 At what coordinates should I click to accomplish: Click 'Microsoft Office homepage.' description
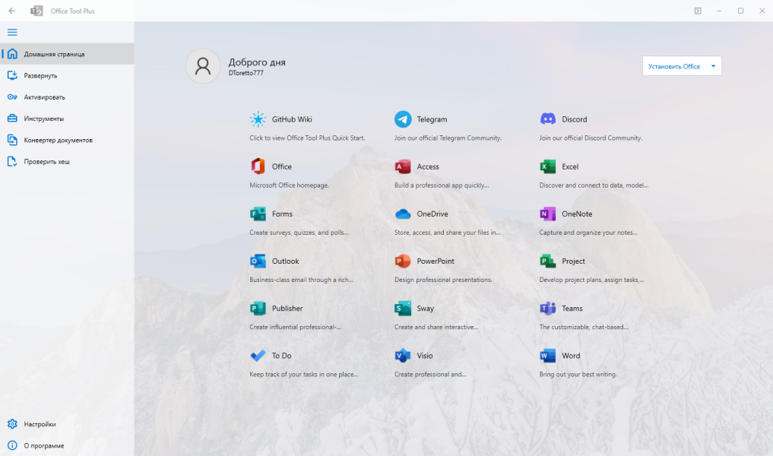point(289,185)
